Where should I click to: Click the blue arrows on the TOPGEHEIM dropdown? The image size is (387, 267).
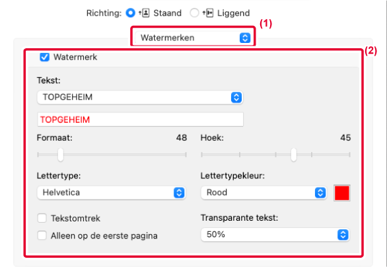click(x=236, y=97)
